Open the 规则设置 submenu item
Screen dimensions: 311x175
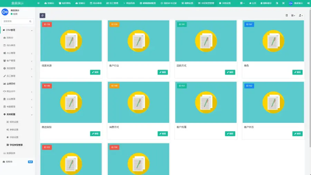(14, 122)
